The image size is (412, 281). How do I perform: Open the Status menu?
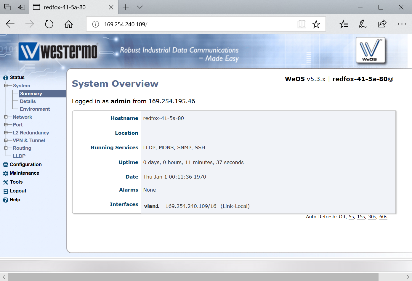click(17, 77)
